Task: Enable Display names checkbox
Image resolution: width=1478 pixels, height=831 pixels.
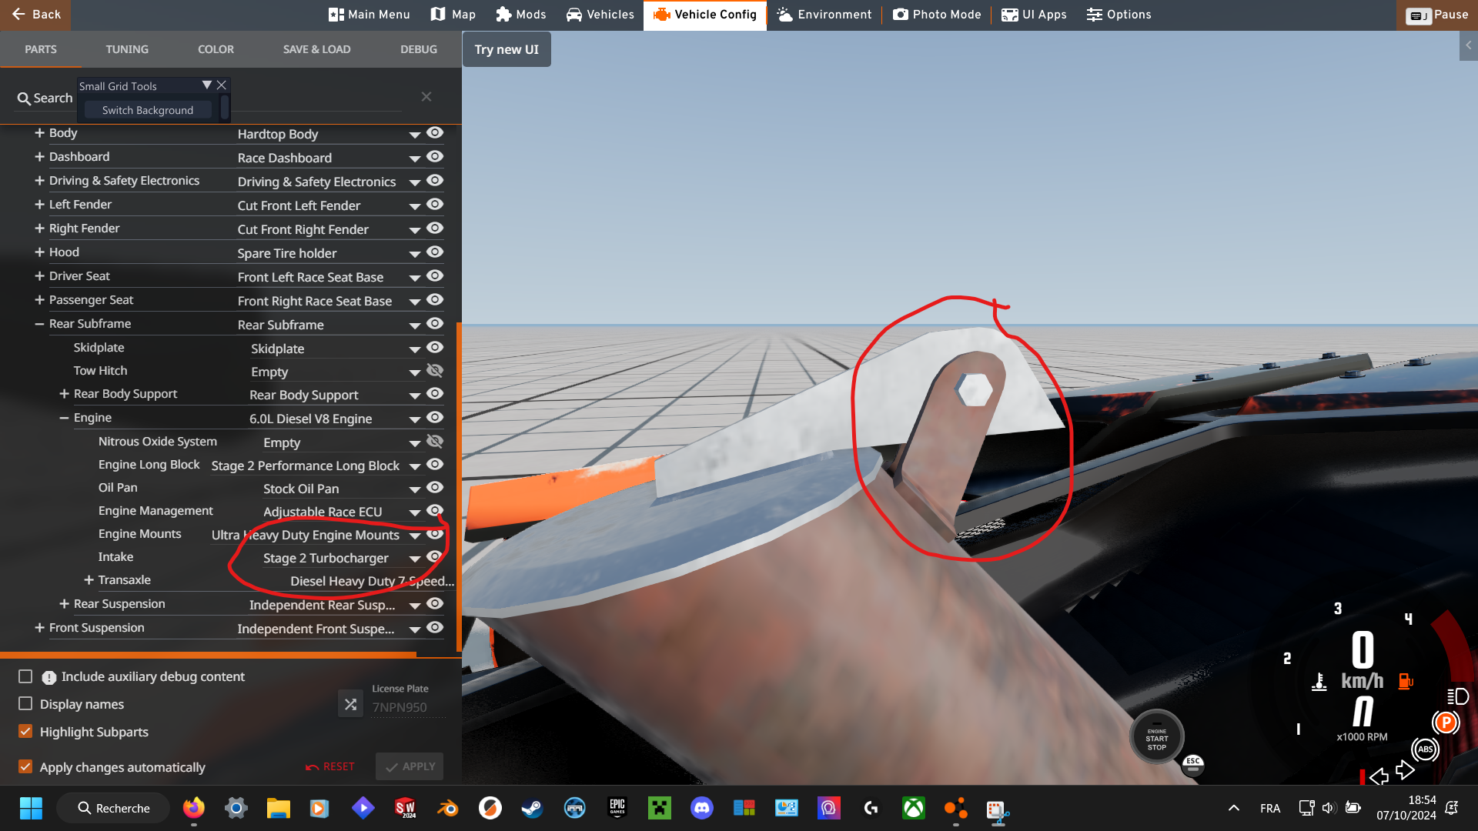Action: 25,704
